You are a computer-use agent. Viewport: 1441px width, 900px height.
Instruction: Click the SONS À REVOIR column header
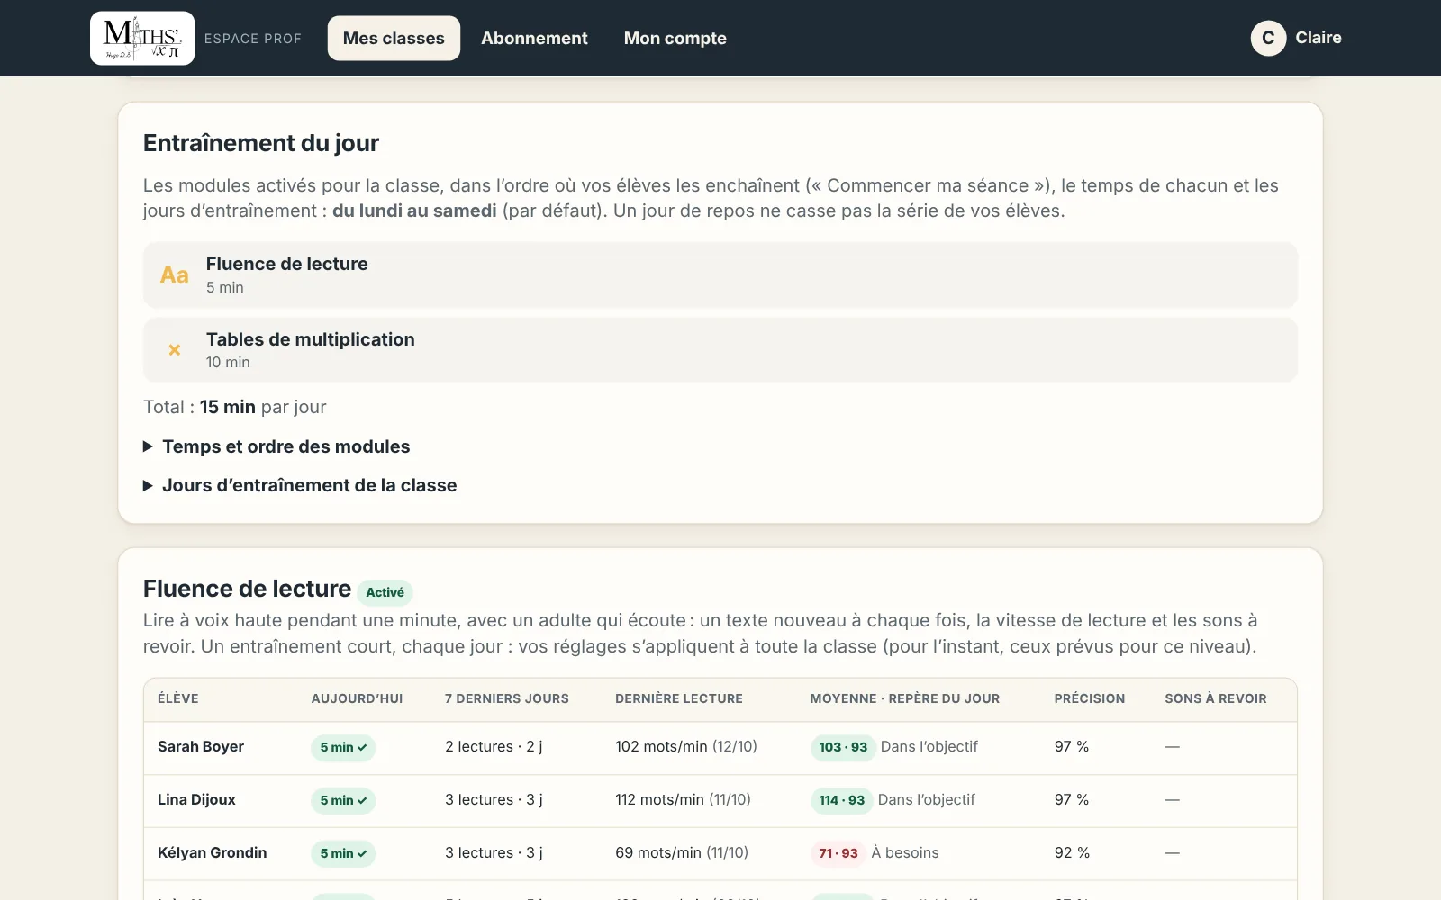tap(1216, 698)
